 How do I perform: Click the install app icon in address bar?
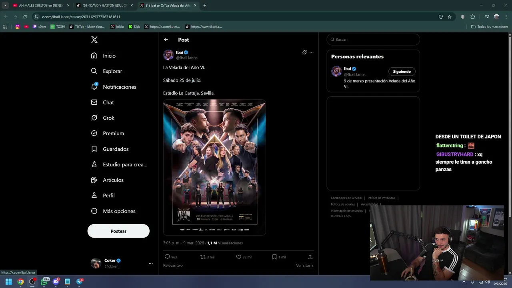[x=441, y=17]
